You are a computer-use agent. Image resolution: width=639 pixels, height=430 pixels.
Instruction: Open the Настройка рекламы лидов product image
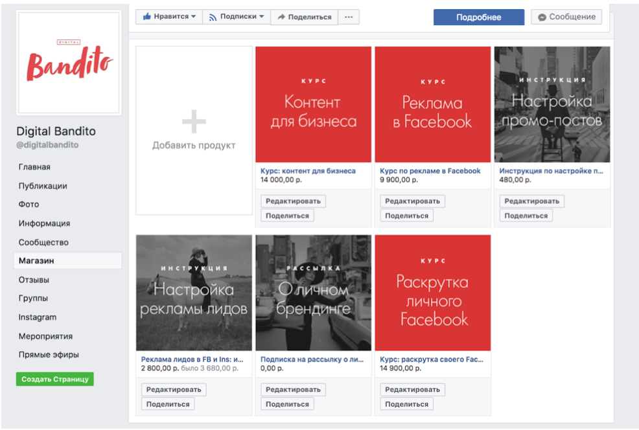coord(194,293)
